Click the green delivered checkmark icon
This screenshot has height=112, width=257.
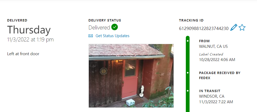(x=115, y=27)
